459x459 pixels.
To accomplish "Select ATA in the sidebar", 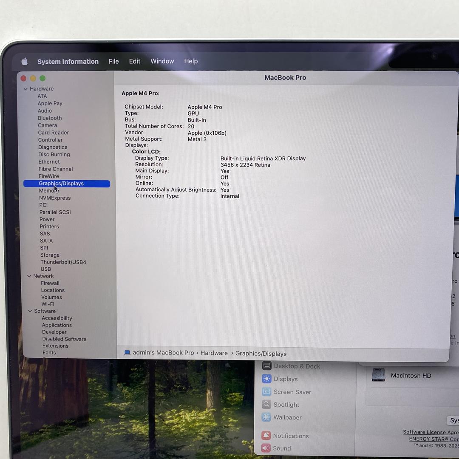I will (42, 96).
